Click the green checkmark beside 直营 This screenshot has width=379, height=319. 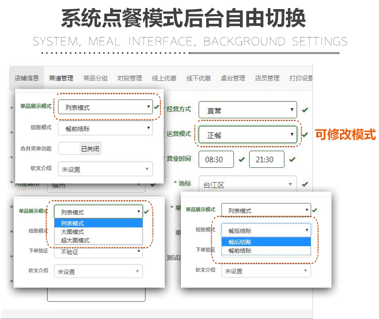pos(305,110)
